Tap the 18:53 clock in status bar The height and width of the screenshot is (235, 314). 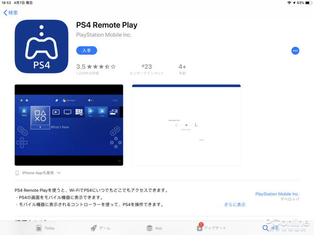[6, 3]
